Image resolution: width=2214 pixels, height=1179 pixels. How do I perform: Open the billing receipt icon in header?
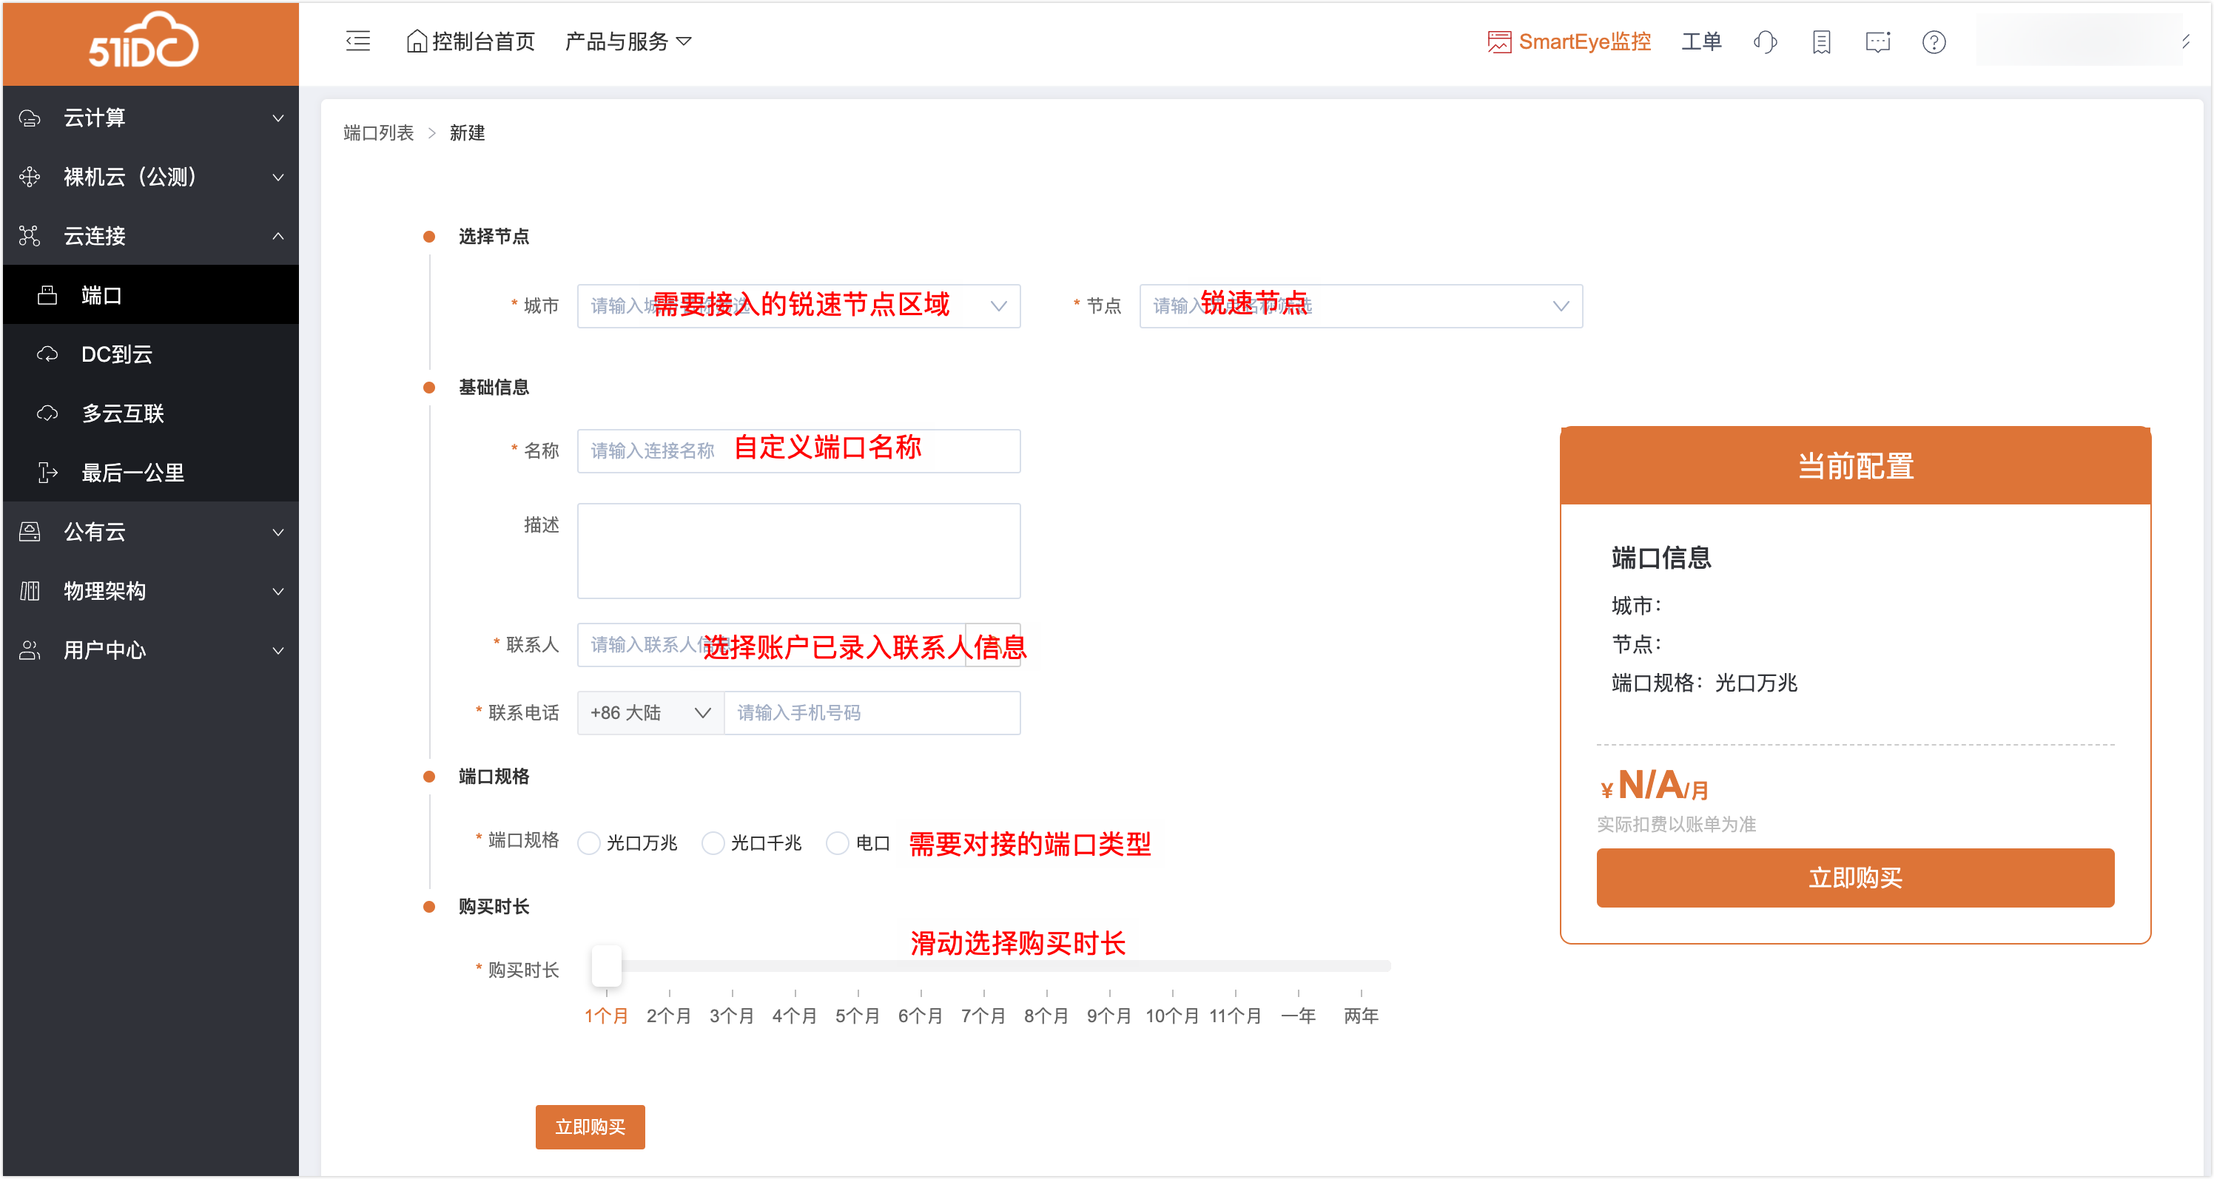1820,42
